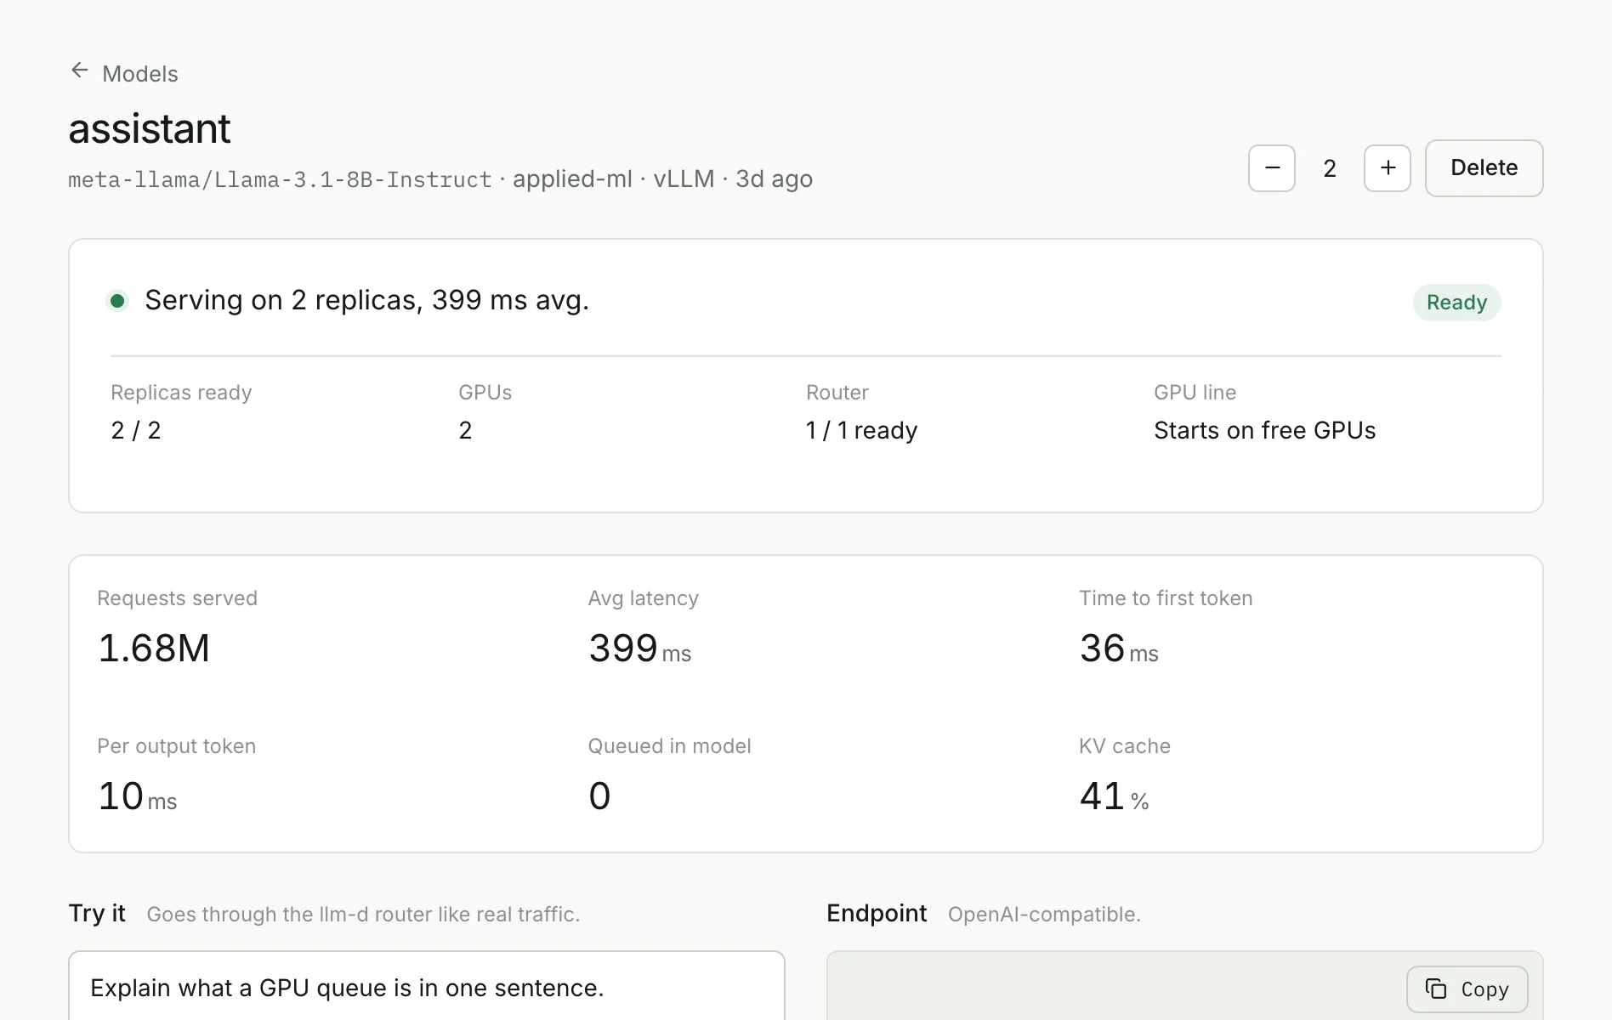The image size is (1612, 1020).
Task: Click the back arrow icon beside Models
Action: click(x=80, y=71)
